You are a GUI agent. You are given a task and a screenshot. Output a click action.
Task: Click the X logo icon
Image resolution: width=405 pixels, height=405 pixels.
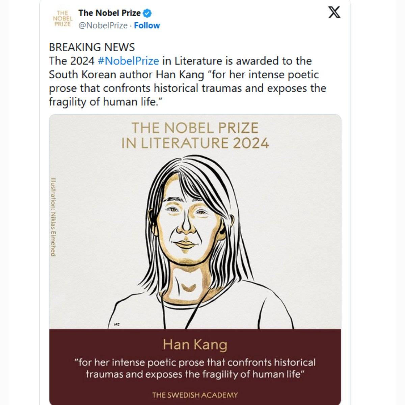point(334,12)
